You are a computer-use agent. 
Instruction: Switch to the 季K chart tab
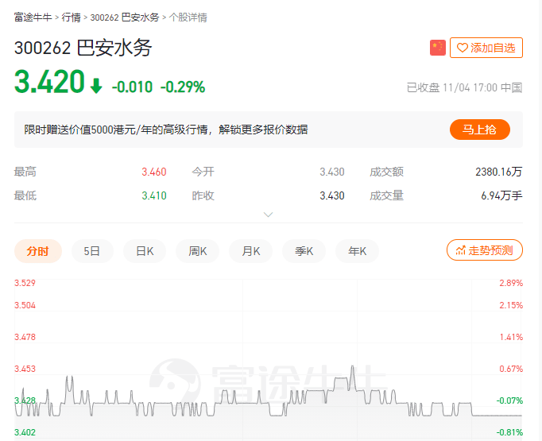(x=304, y=251)
